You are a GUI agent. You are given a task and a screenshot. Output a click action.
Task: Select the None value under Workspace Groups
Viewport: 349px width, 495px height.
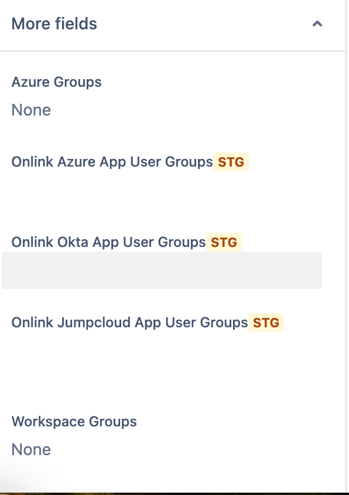pyautogui.click(x=31, y=449)
